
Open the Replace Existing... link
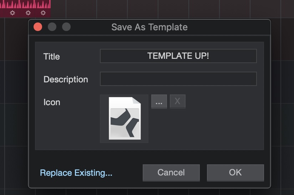[76, 173]
